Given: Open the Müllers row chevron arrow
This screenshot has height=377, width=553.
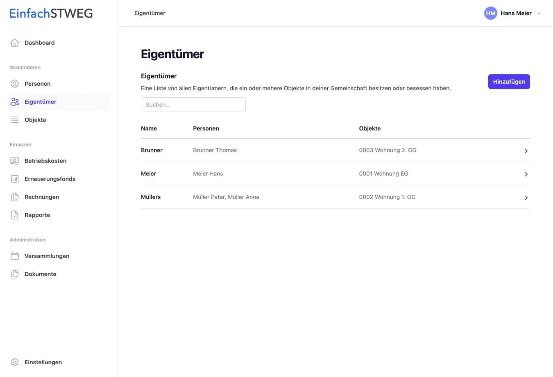Looking at the screenshot, I should coord(526,198).
